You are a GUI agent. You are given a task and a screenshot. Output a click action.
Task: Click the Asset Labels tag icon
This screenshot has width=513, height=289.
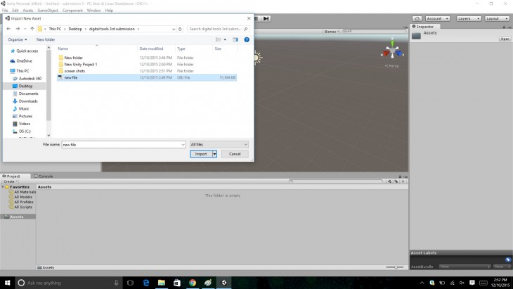(x=507, y=259)
